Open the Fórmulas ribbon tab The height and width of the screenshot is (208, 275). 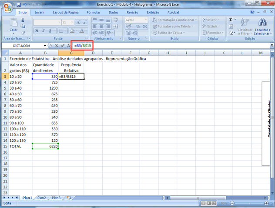click(93, 13)
